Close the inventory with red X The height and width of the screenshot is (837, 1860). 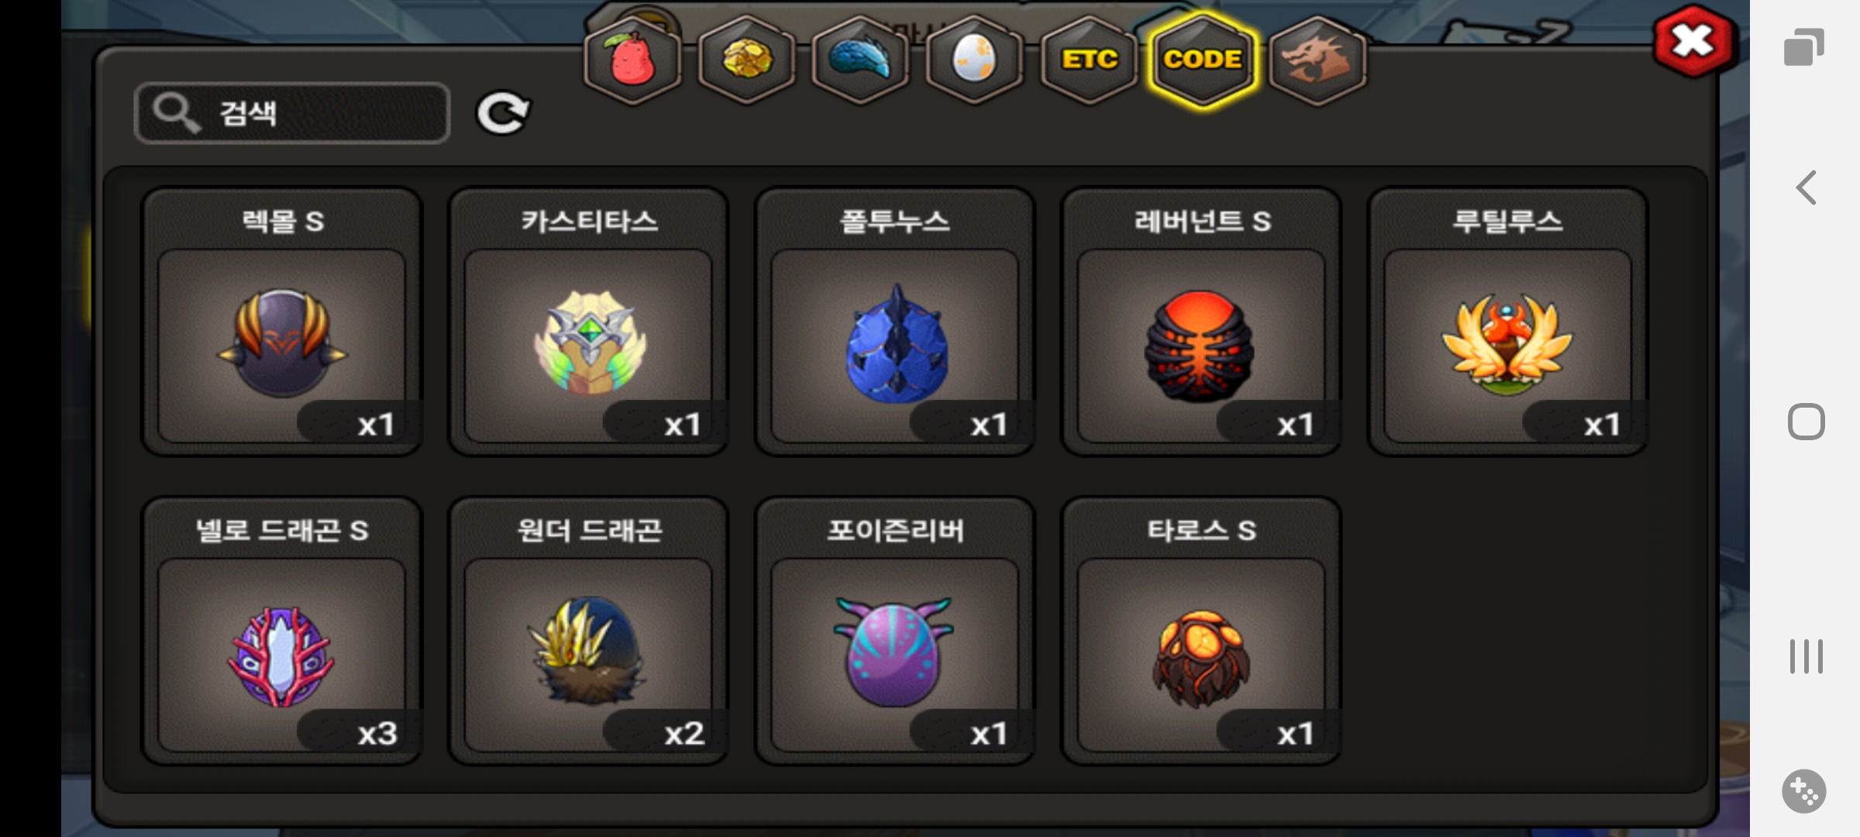(1694, 42)
